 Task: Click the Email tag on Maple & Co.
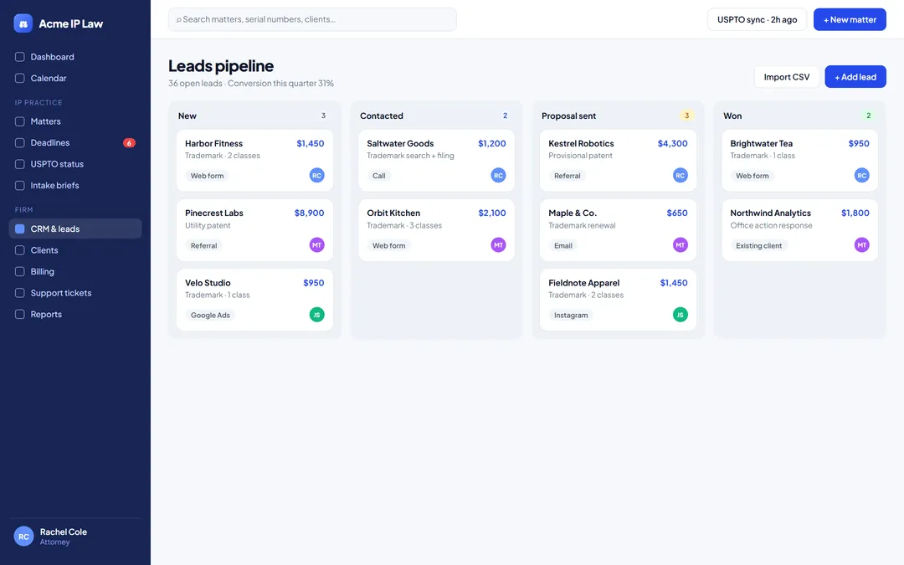(x=563, y=245)
